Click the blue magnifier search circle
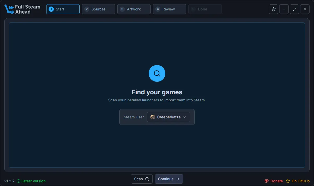 click(157, 73)
